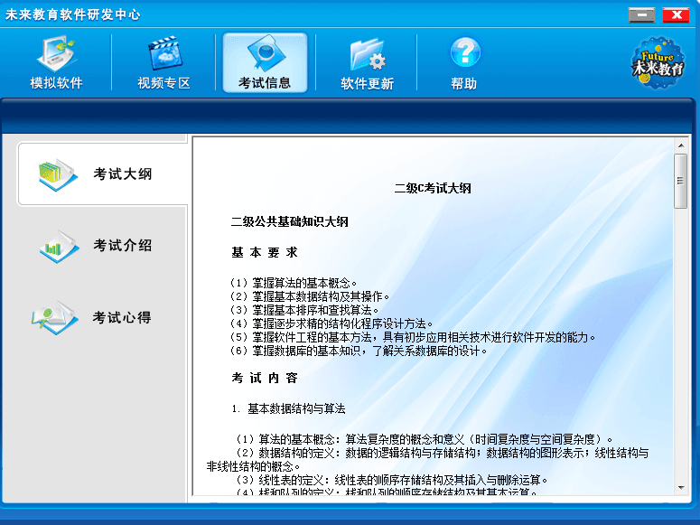The height and width of the screenshot is (525, 700).
Task: Click the chart icon beside 考试介绍
Action: click(x=58, y=246)
